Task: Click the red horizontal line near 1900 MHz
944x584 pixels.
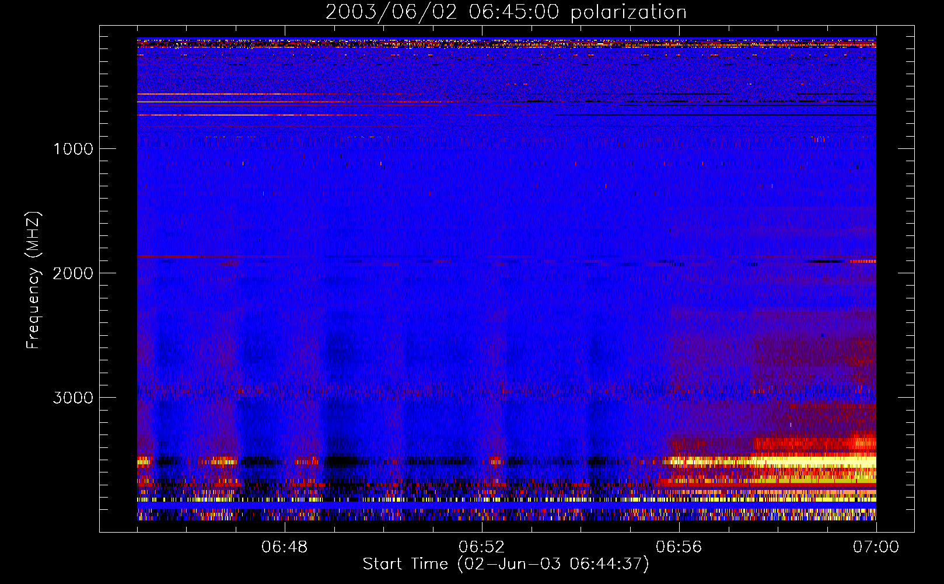Action: [x=187, y=256]
